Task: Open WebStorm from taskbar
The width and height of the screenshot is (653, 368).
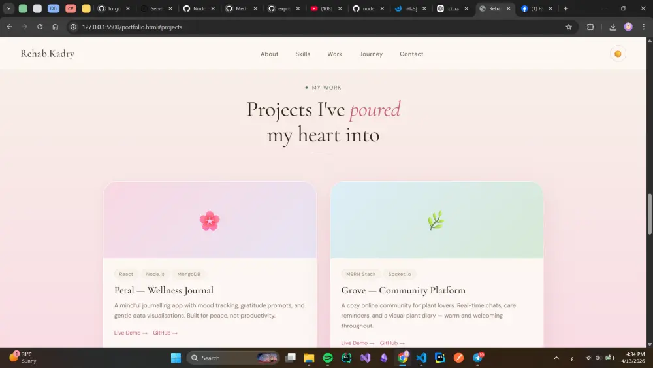Action: click(x=439, y=358)
